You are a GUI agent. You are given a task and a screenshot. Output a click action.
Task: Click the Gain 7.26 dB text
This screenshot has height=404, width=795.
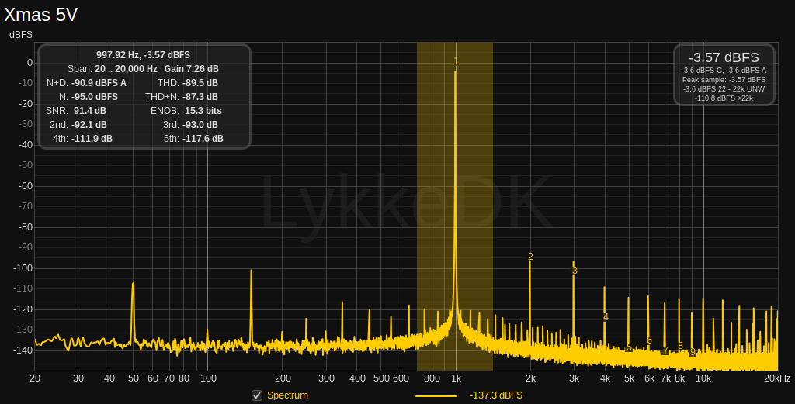(192, 69)
